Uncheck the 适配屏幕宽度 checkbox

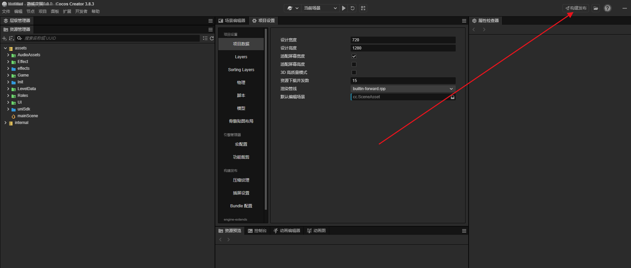(354, 56)
